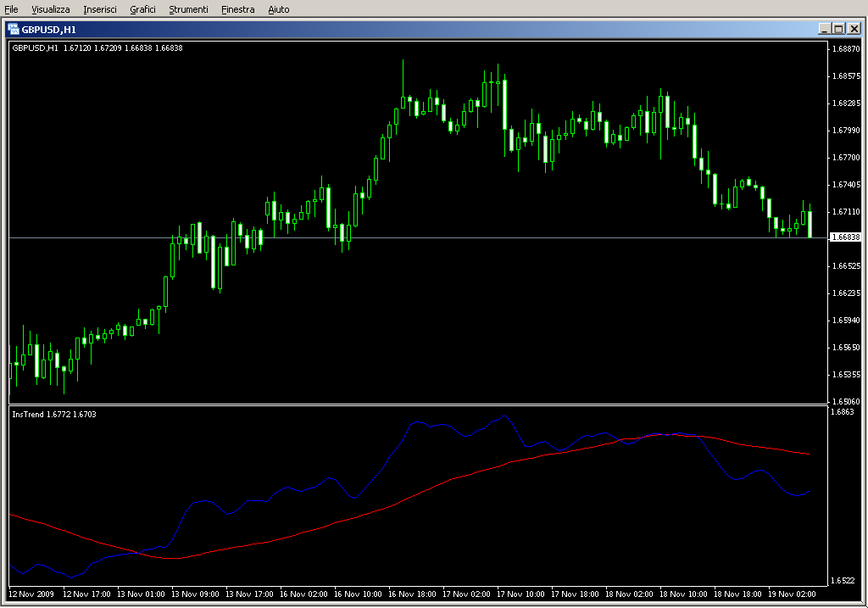Click the 16 Nov 10:00 time label
The height and width of the screenshot is (608, 868).
(358, 594)
